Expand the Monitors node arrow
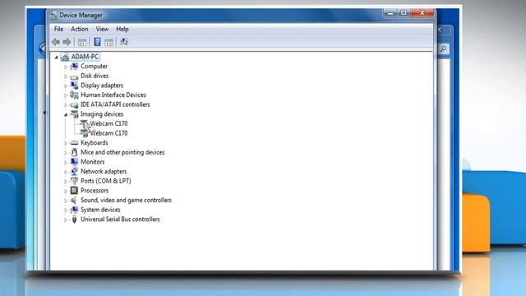 tap(66, 163)
